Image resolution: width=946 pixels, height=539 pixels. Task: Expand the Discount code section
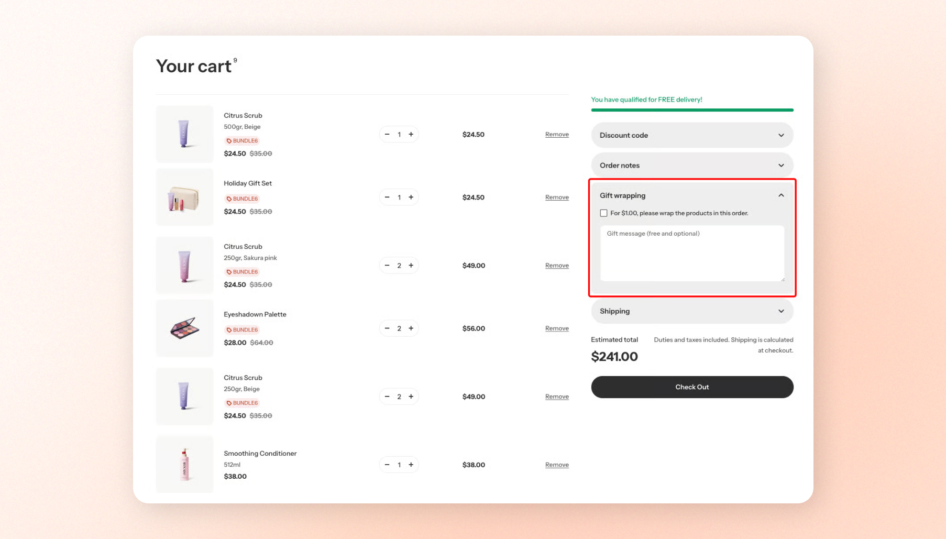coord(692,135)
